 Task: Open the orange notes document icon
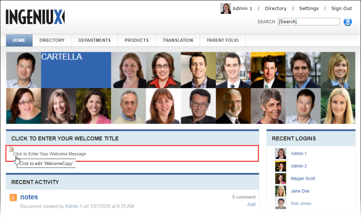point(13,198)
